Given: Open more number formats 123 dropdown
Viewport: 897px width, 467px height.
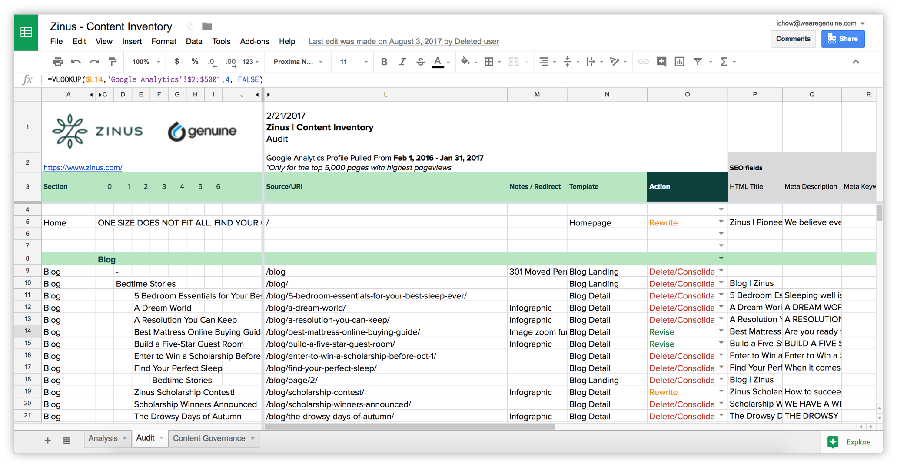Looking at the screenshot, I should pyautogui.click(x=250, y=62).
